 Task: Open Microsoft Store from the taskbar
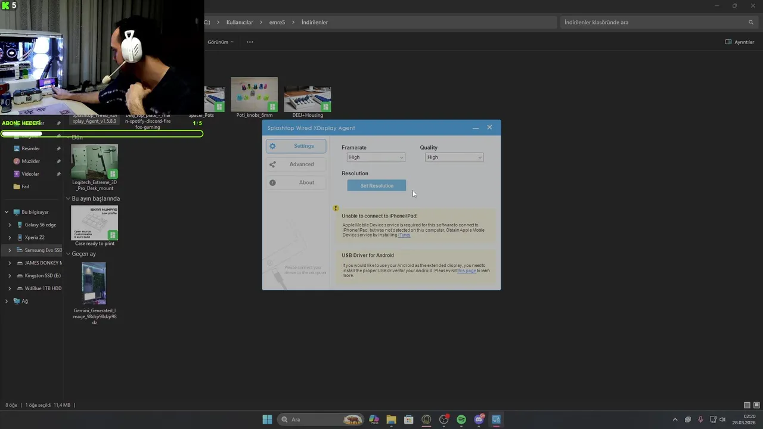pyautogui.click(x=408, y=419)
